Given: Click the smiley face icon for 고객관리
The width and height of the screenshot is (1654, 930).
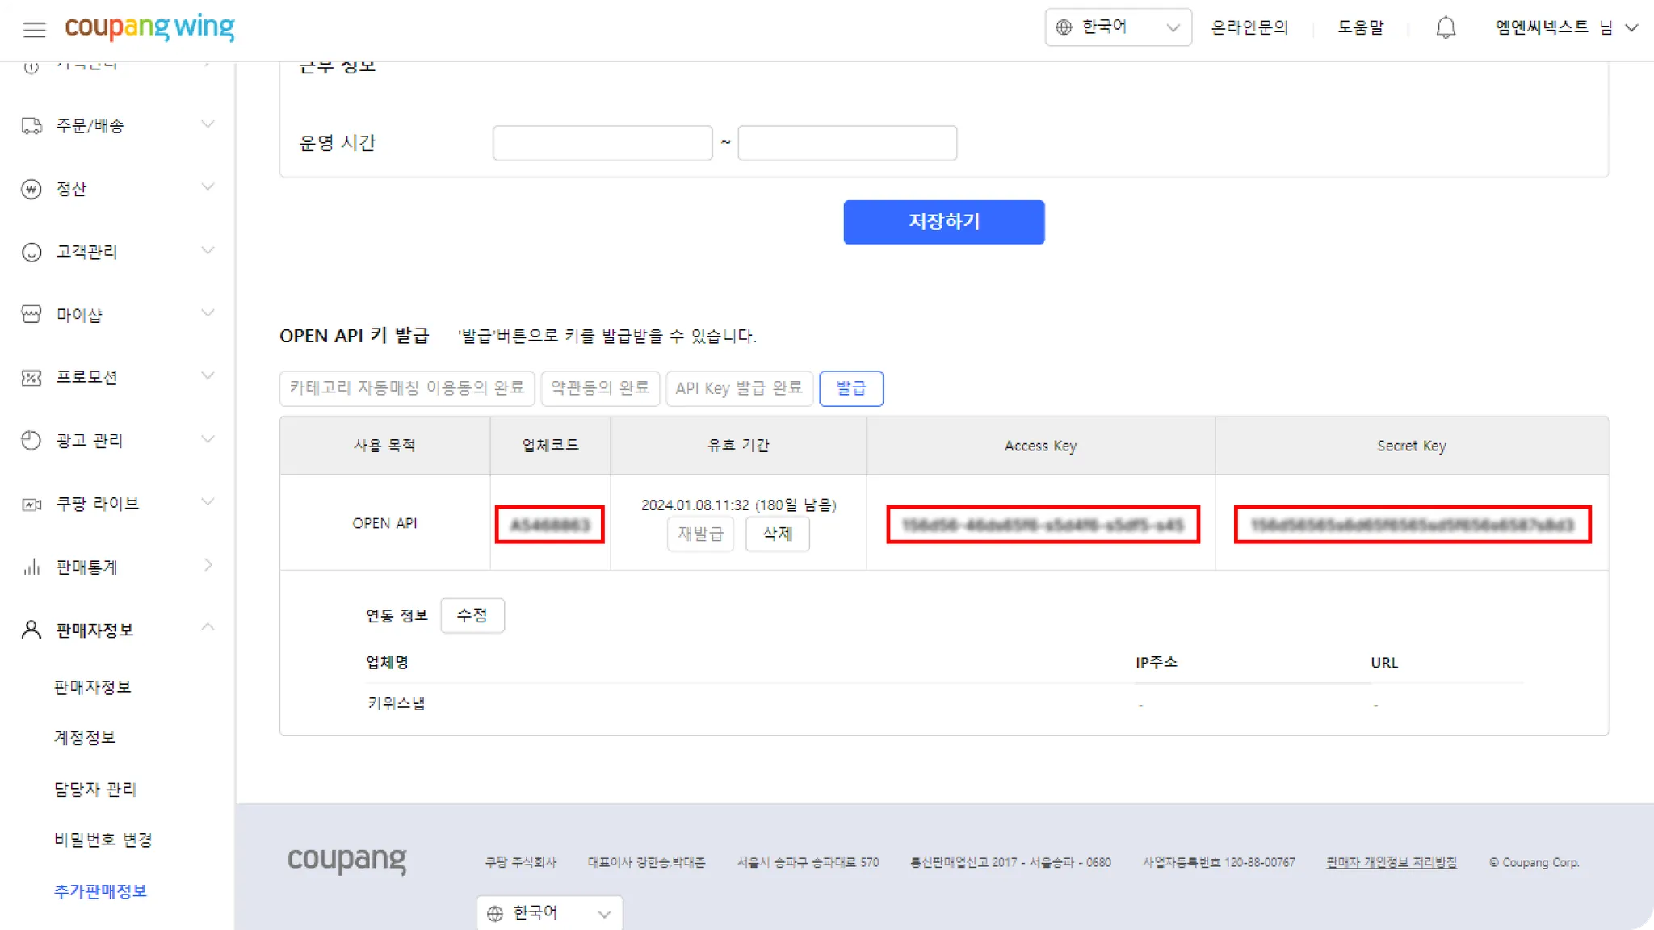Looking at the screenshot, I should pos(31,253).
